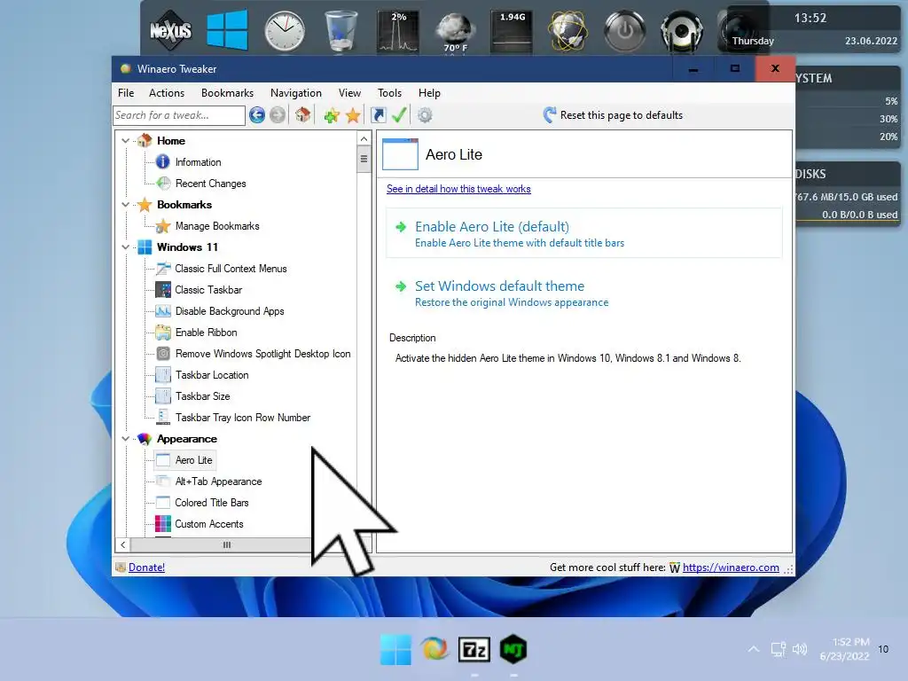908x681 pixels.
Task: Click the green checkmark toolbar icon
Action: (x=399, y=115)
